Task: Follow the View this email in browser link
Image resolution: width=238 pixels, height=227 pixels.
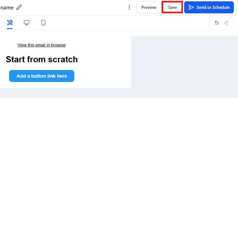Action: pos(42,45)
